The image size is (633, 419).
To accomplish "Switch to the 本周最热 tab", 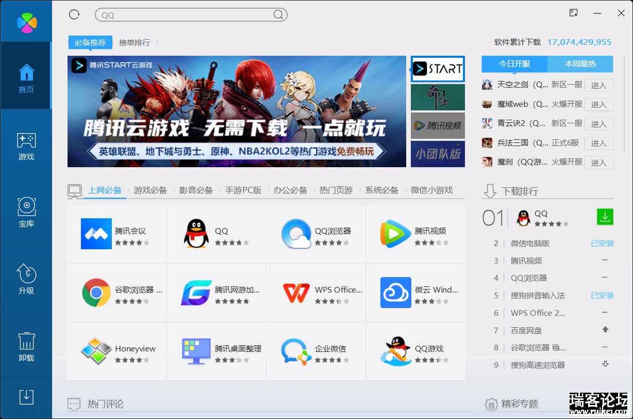I will tap(580, 64).
